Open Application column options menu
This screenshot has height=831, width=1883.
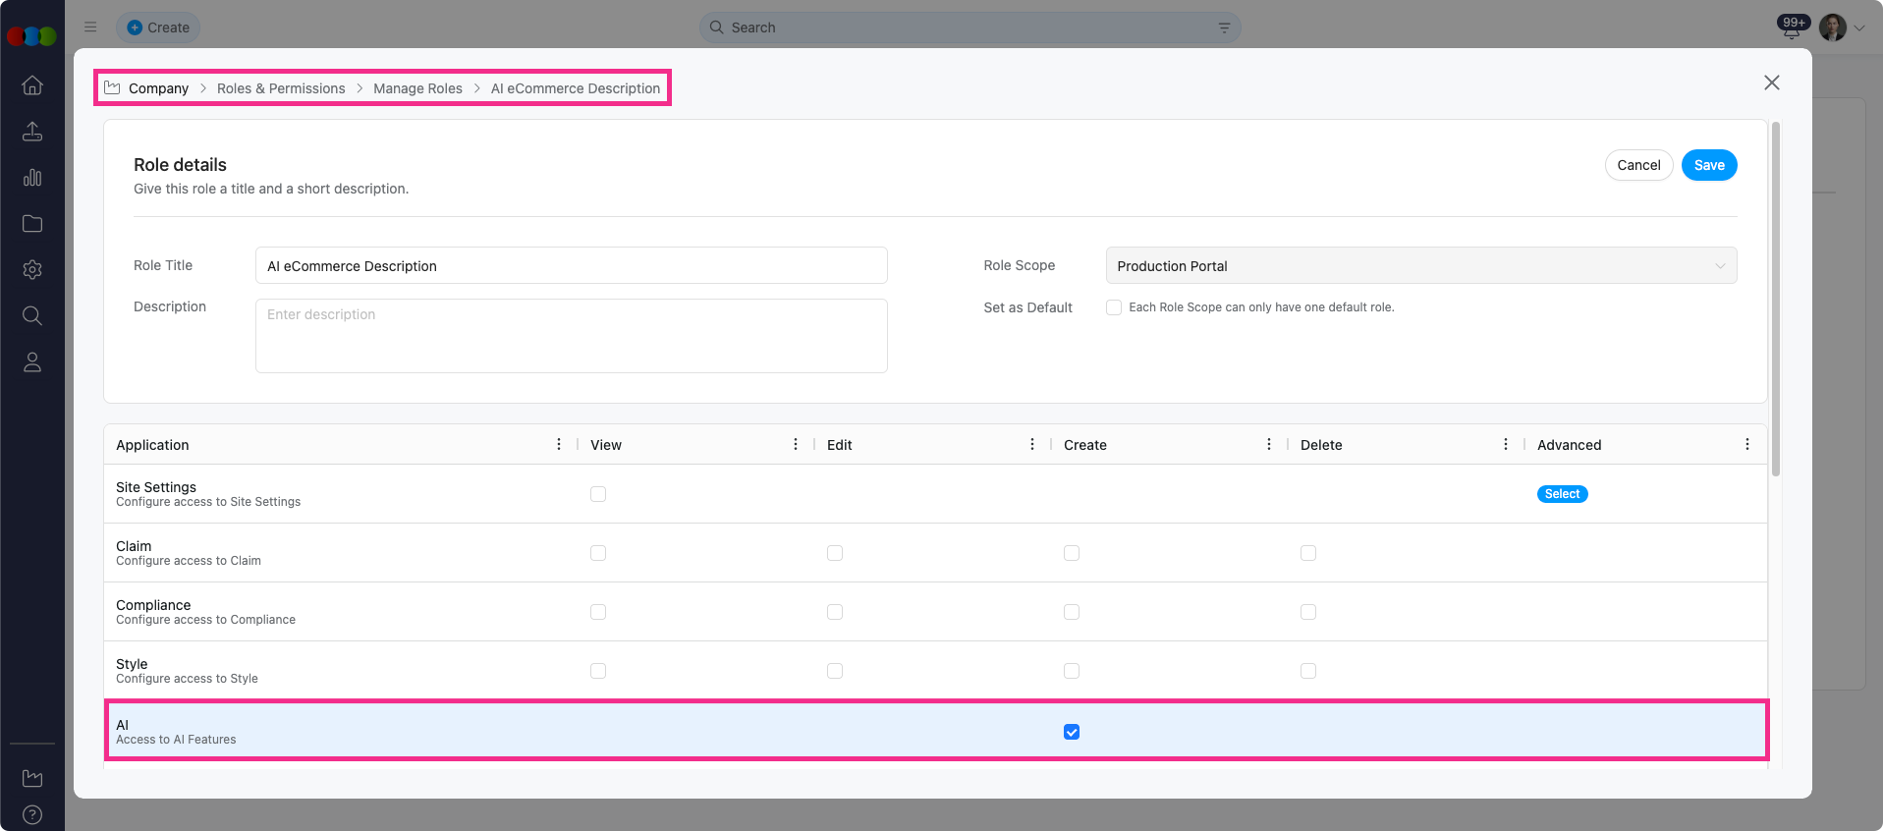(x=559, y=445)
